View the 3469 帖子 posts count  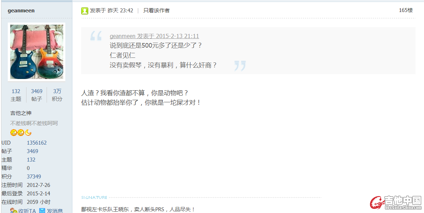(37, 95)
